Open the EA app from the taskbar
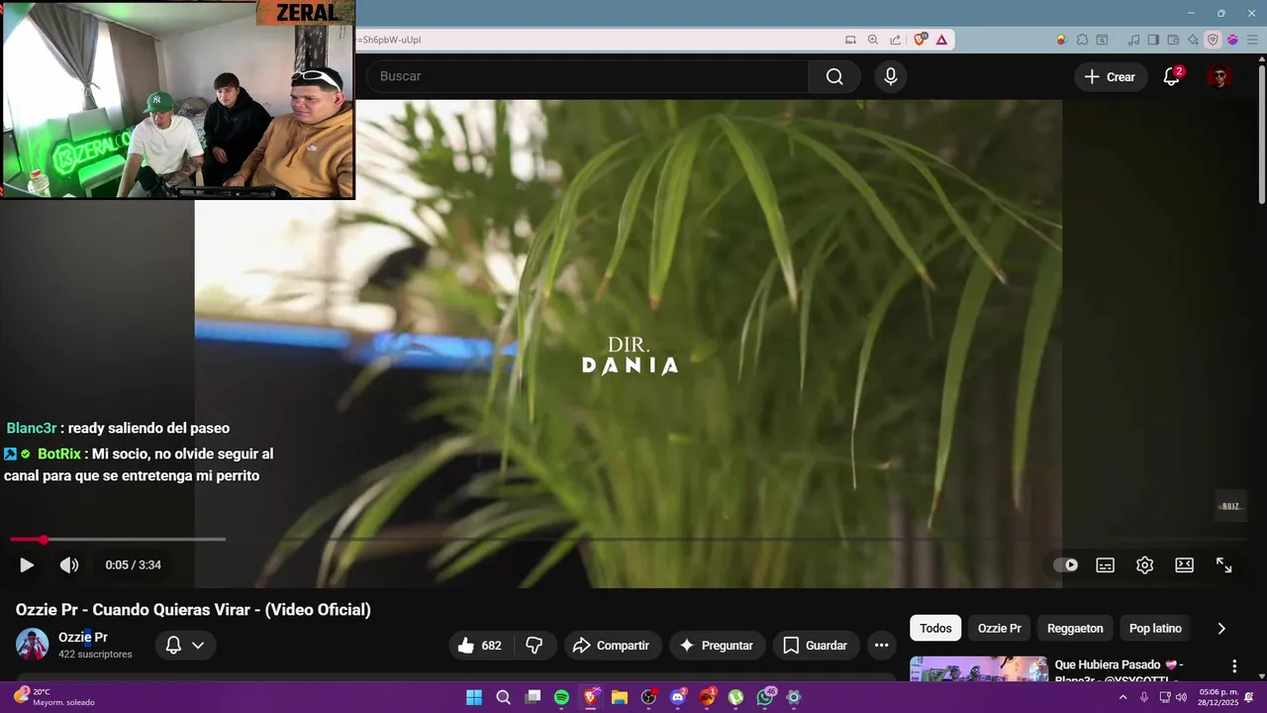1267x713 pixels. [707, 697]
